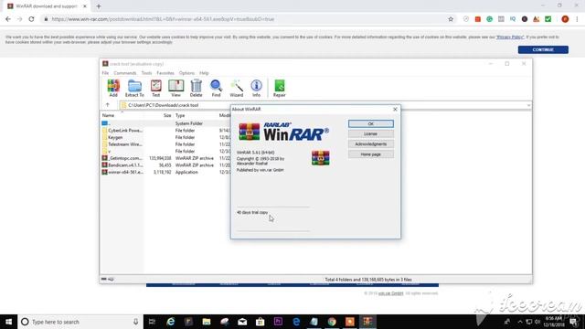Open the Tools menu
Viewport: 585px width, 329px height.
pos(146,73)
